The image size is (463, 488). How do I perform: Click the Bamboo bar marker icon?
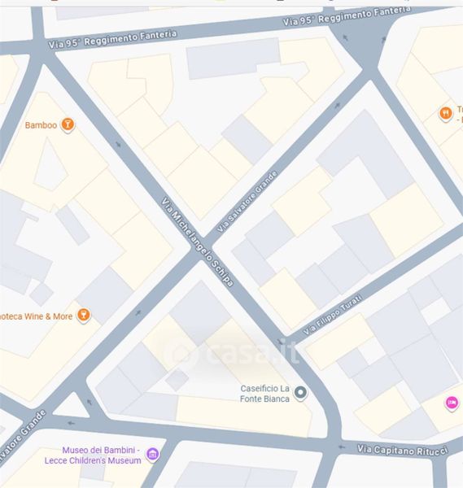pyautogui.click(x=68, y=124)
